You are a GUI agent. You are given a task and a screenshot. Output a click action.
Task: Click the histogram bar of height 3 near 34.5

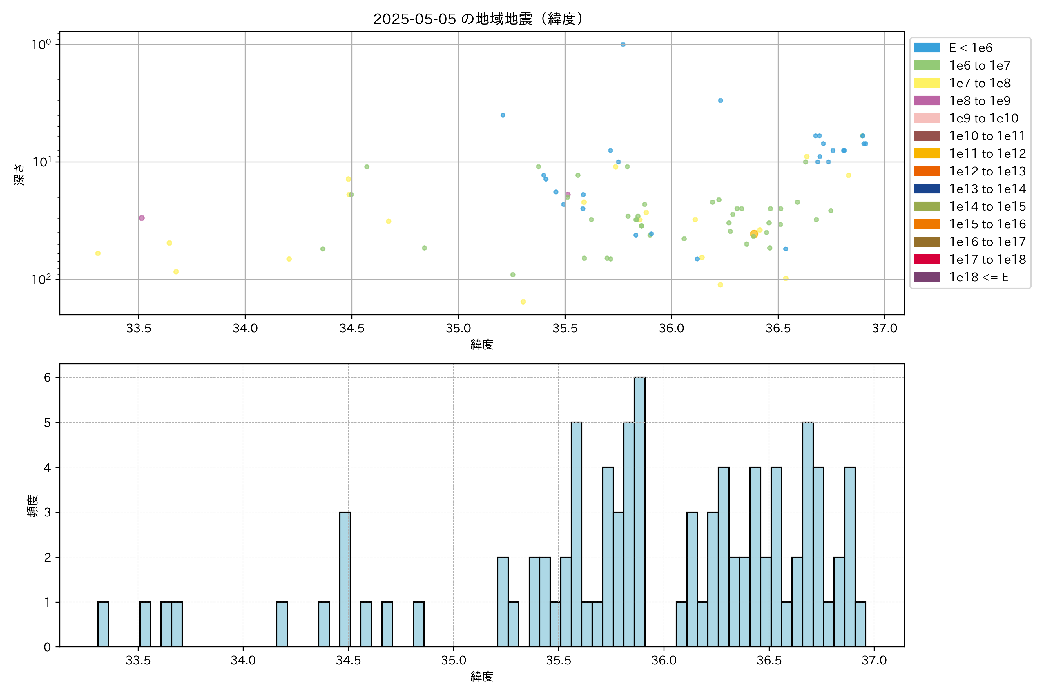pos(345,579)
